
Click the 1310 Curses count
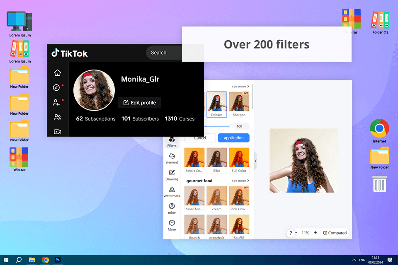point(180,119)
